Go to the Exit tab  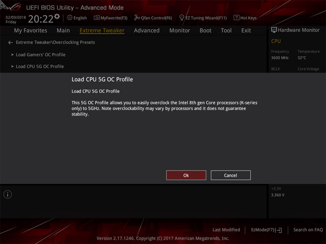coord(246,31)
